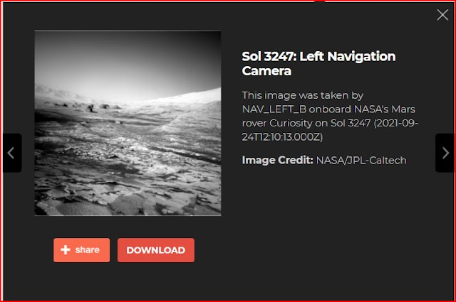Click the 'Image Credit:' label
Screen dimensions: 456x302
(x=277, y=160)
